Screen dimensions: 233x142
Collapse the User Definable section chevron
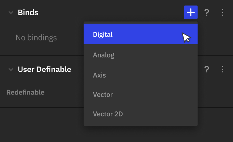click(x=11, y=69)
